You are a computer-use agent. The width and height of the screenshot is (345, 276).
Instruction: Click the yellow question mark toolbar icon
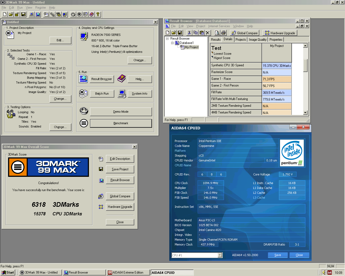[98, 14]
